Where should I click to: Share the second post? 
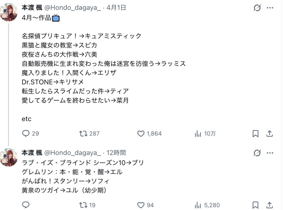(x=270, y=205)
